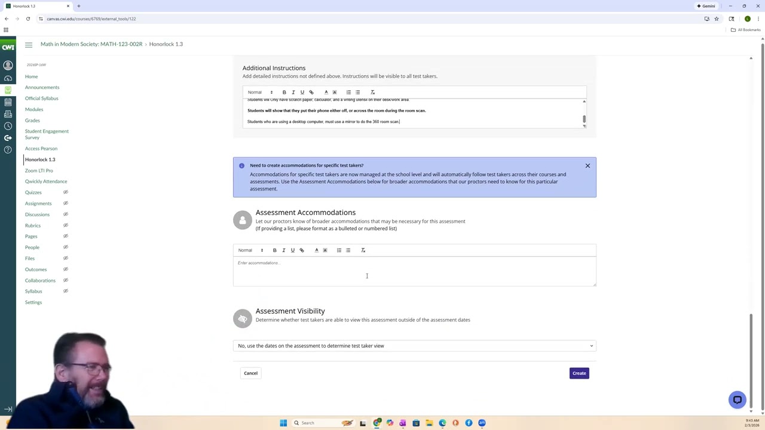Open Zoom LTI Pro in course navigation
Screen dimensions: 765x430
(39, 171)
